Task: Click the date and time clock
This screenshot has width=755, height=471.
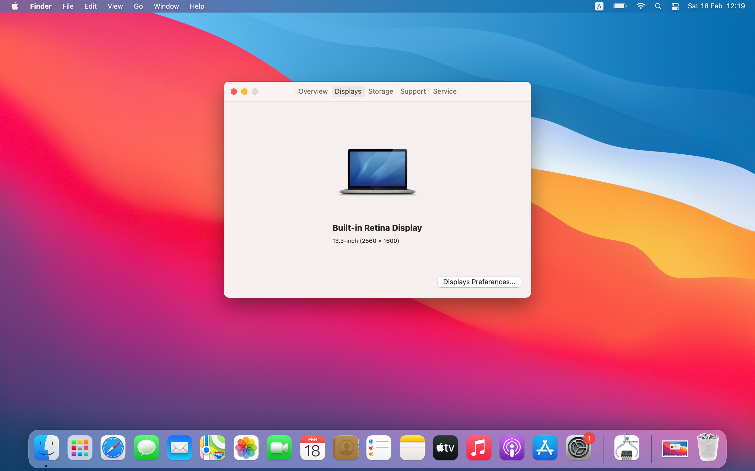Action: click(x=716, y=6)
